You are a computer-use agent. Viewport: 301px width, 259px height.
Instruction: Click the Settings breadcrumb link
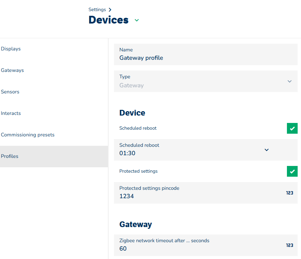pos(97,10)
